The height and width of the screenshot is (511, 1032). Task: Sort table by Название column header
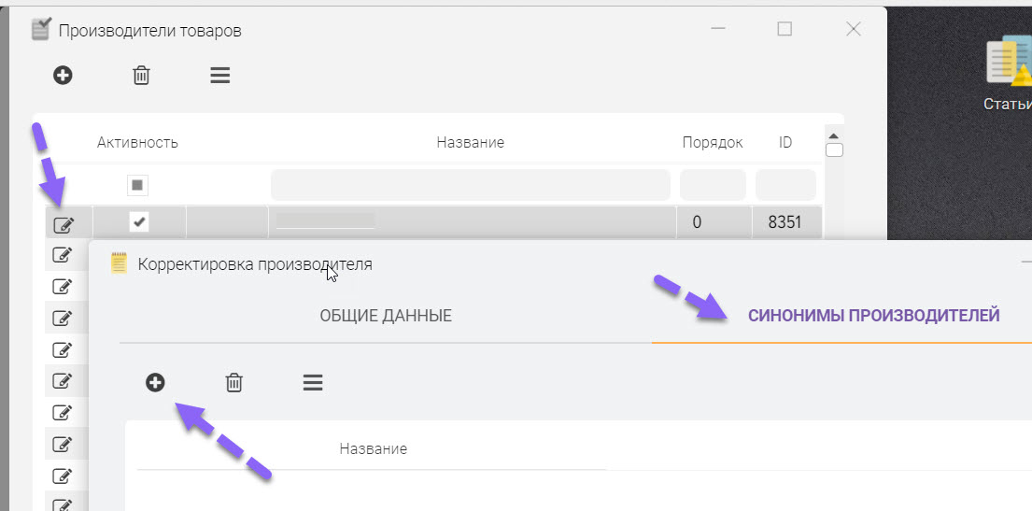click(470, 142)
